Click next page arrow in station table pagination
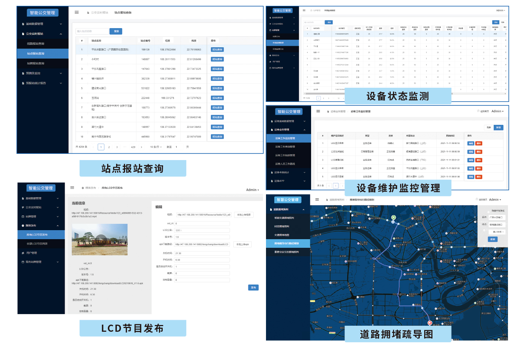The image size is (526, 358). click(x=141, y=147)
